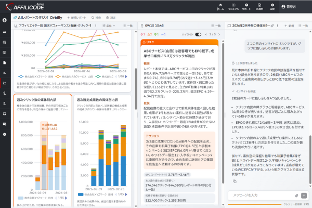Toggle 株式会社XYZマーク series in line chart legend
Screen dimensions: 312x208
36,76
